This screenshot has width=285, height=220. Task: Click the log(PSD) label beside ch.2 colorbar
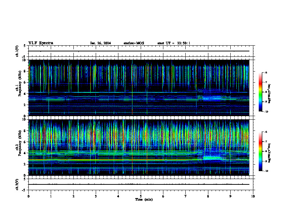(x=270, y=153)
